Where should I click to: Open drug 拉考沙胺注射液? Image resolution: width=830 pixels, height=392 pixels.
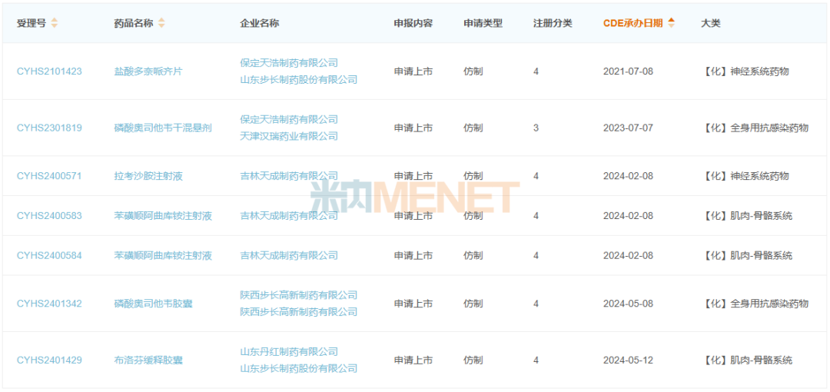coord(148,176)
